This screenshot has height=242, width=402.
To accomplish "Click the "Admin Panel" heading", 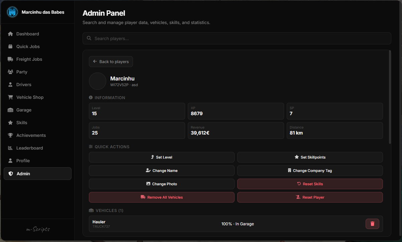I will (x=104, y=13).
